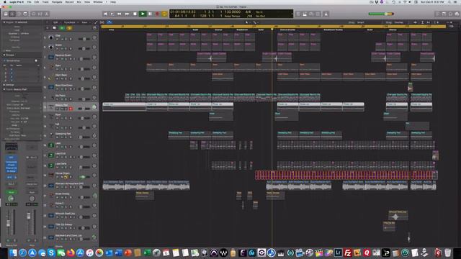Open the tracks area View dropdown menu

86,22
